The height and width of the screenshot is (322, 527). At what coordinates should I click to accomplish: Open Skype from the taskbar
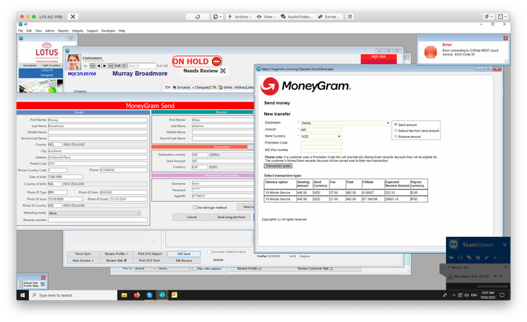(149, 295)
